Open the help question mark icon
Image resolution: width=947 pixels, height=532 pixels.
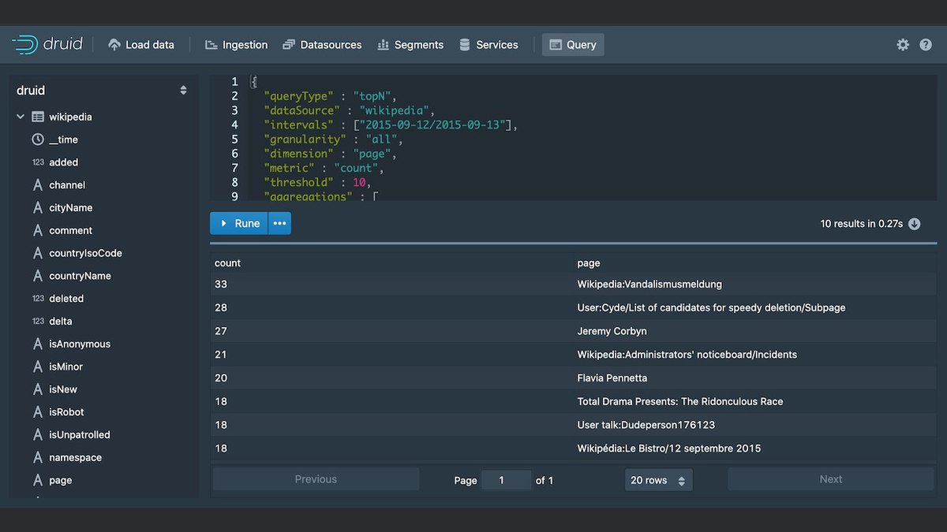pyautogui.click(x=926, y=45)
